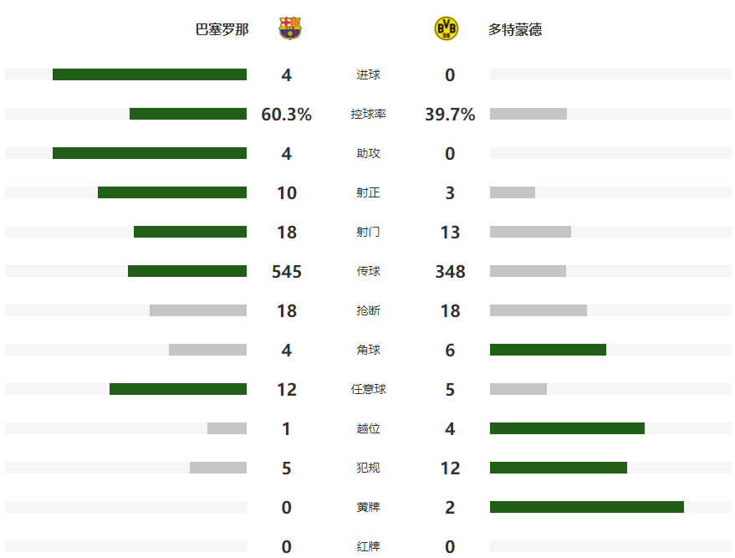Click Dortmund's grey 控球率 possession bar
Image resolution: width=735 pixels, height=558 pixels.
tap(528, 114)
